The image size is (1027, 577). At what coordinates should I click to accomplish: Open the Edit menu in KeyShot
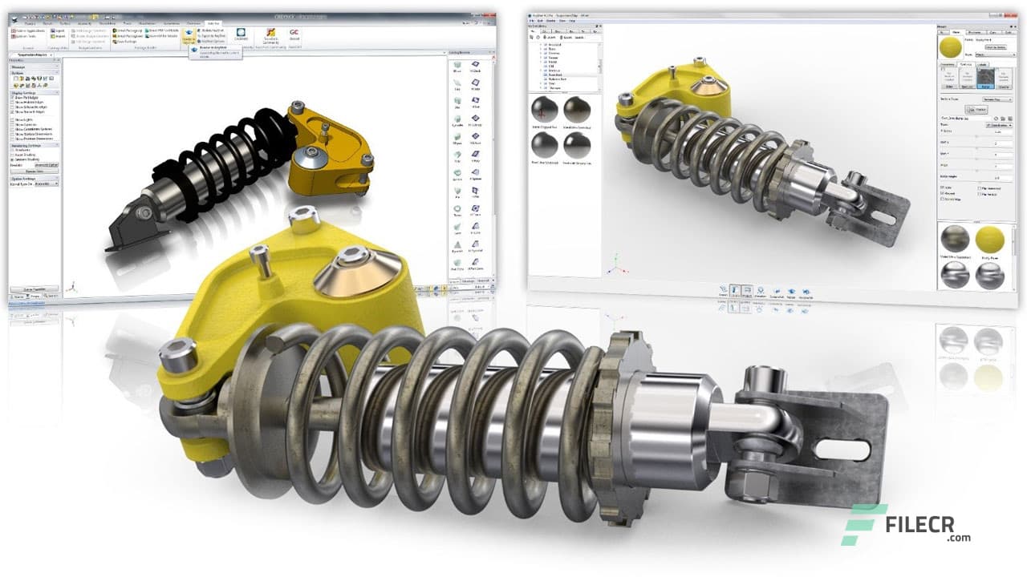[x=540, y=21]
